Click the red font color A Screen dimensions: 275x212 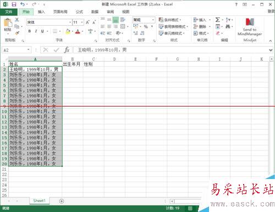(x=78, y=31)
